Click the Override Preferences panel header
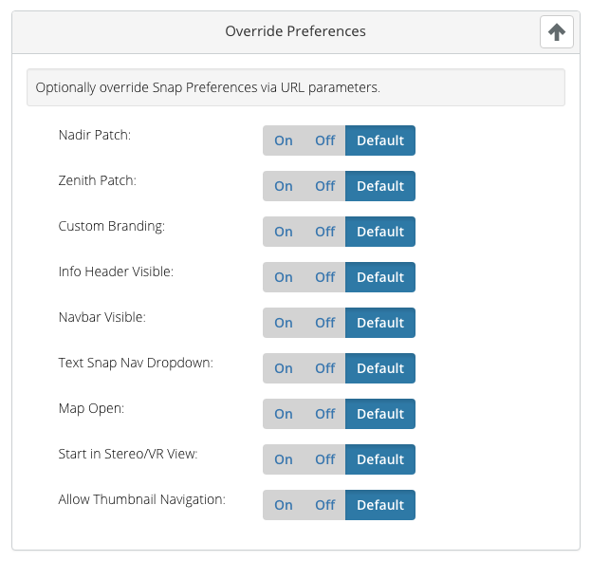The image size is (591, 561). click(296, 32)
